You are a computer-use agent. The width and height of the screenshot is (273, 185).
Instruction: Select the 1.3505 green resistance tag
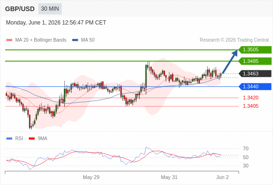[255, 50]
